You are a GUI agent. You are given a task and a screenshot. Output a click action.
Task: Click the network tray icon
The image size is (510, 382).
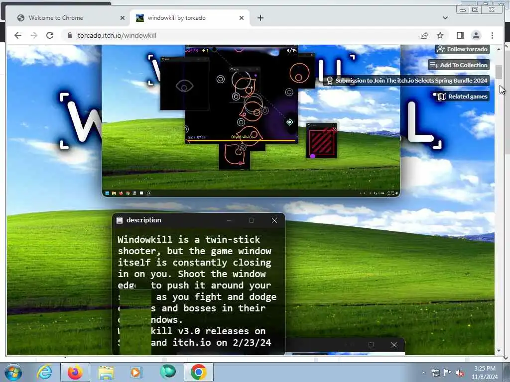coord(435,373)
